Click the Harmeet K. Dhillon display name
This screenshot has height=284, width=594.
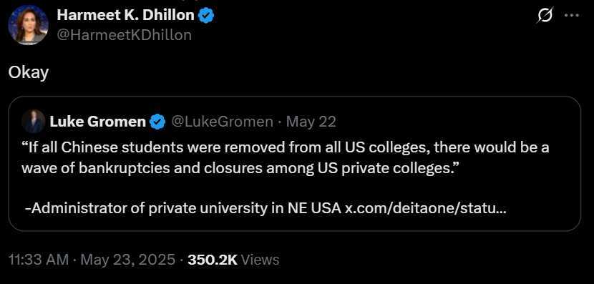point(125,15)
